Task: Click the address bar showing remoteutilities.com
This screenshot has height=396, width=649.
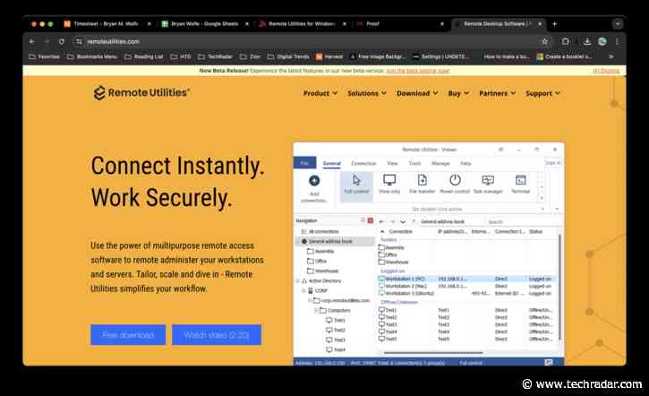Action: click(x=306, y=41)
